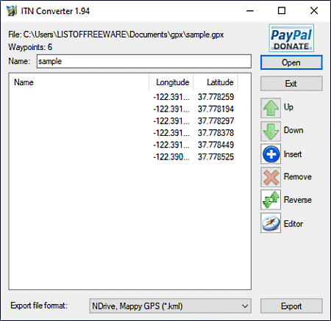Minimize the ITN Converter window
331x321 pixels.
click(250, 11)
